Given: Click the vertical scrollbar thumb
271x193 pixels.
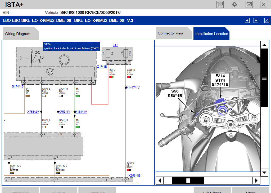Looking at the screenshot, I should coord(264,77).
